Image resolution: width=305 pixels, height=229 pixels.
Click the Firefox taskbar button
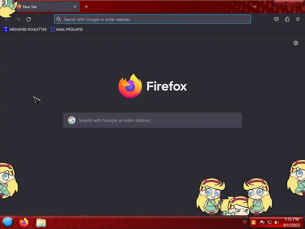tap(24, 222)
